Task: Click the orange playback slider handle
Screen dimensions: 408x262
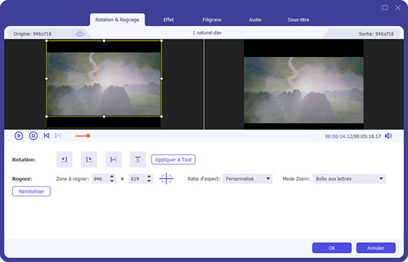Action: coord(88,136)
